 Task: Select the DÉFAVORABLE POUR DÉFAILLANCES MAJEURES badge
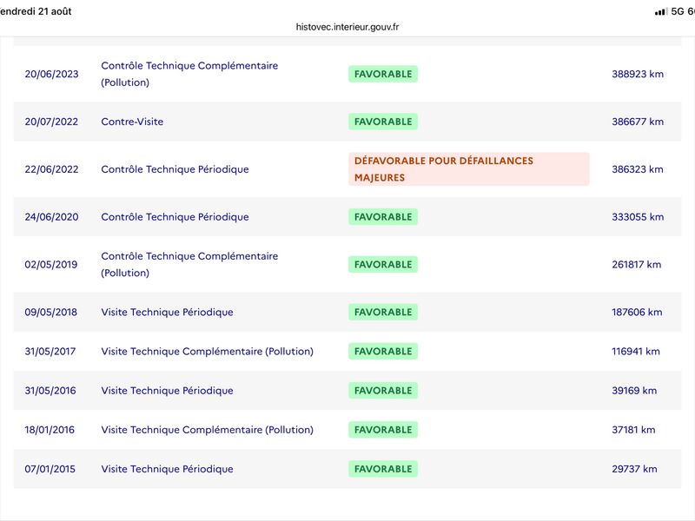pos(469,169)
